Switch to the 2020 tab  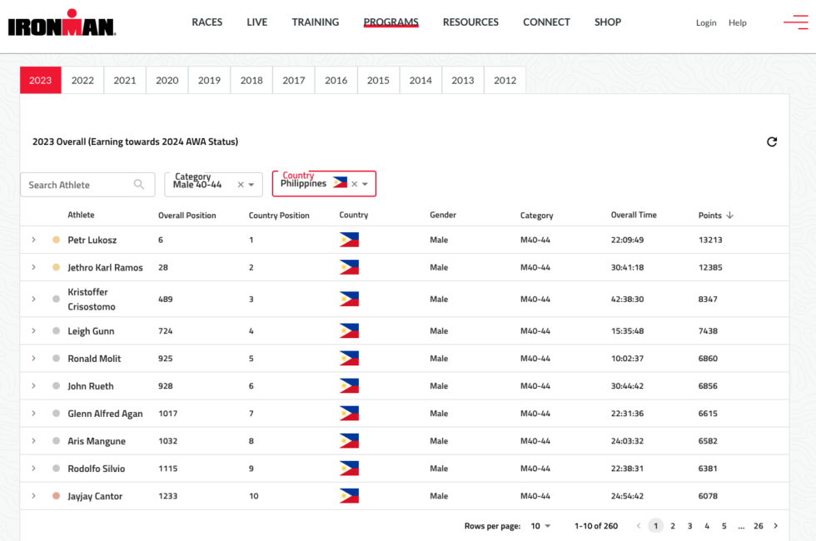167,80
